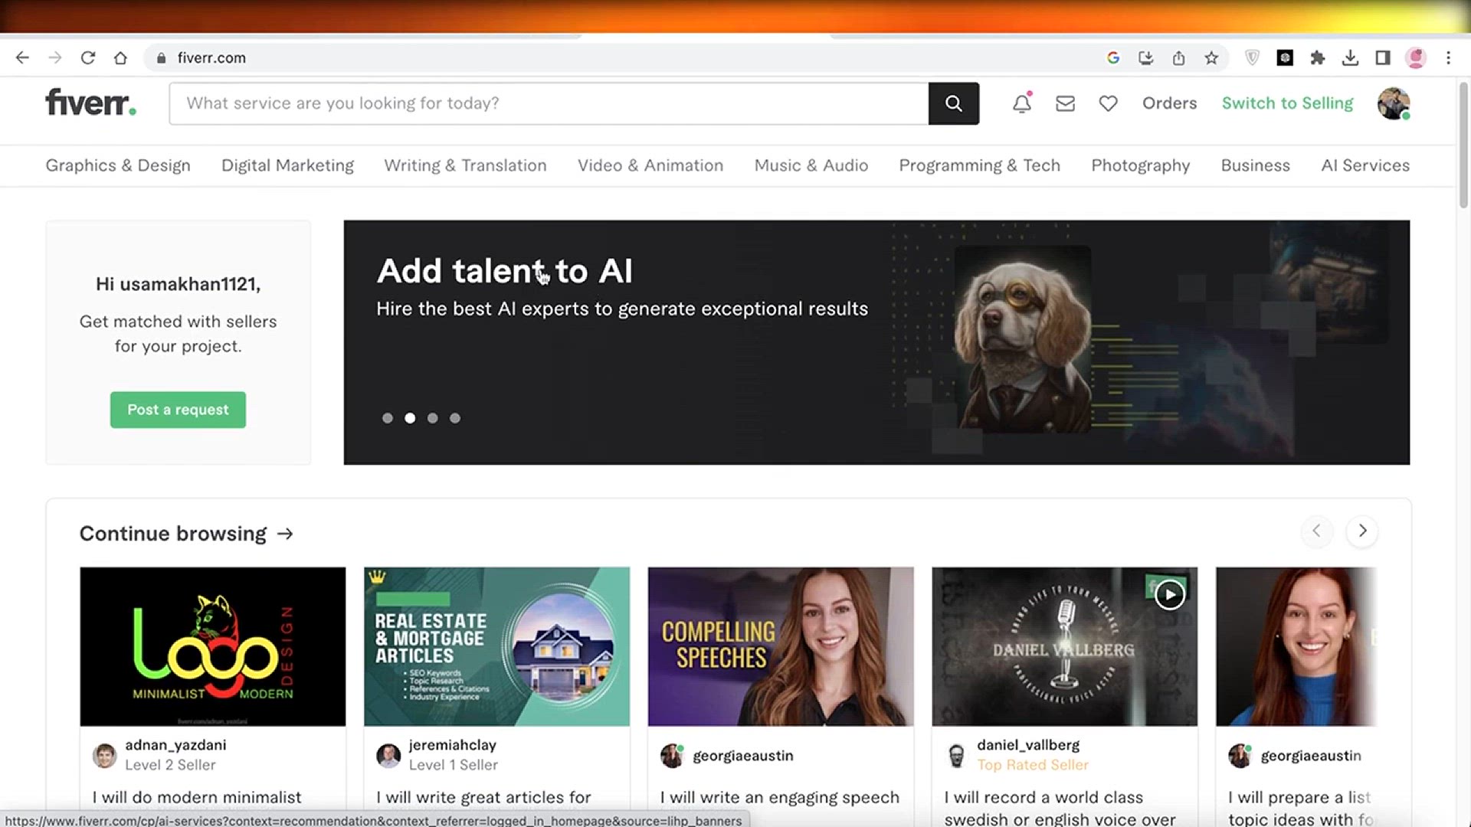The image size is (1471, 827).
Task: Click the Google icon in address bar
Action: click(1113, 57)
